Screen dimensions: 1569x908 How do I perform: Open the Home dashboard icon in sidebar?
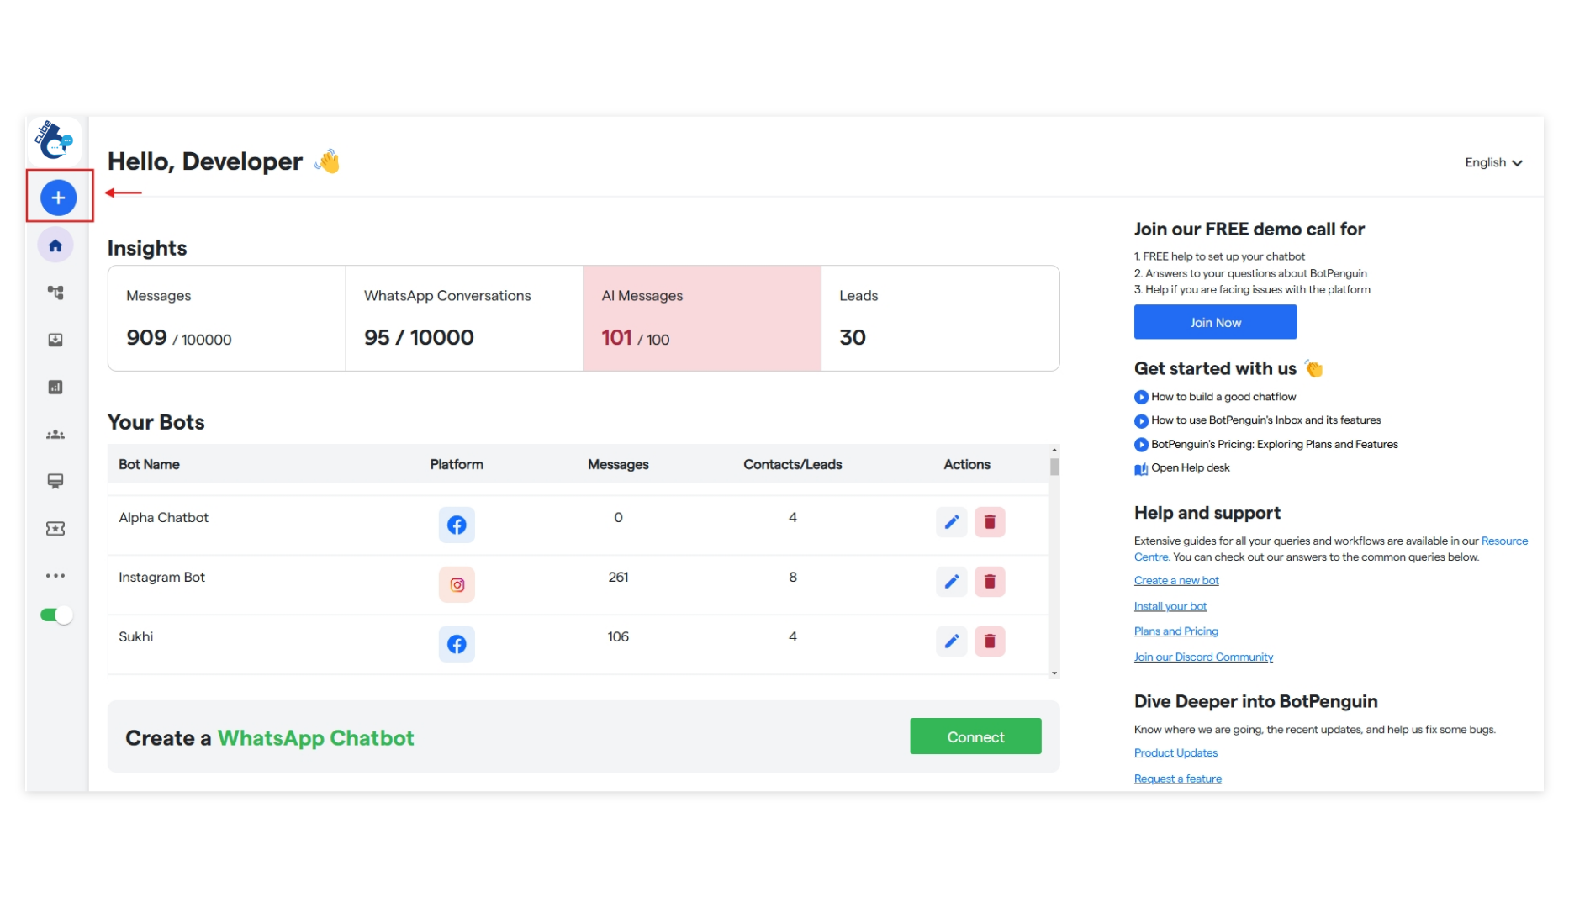pyautogui.click(x=55, y=245)
